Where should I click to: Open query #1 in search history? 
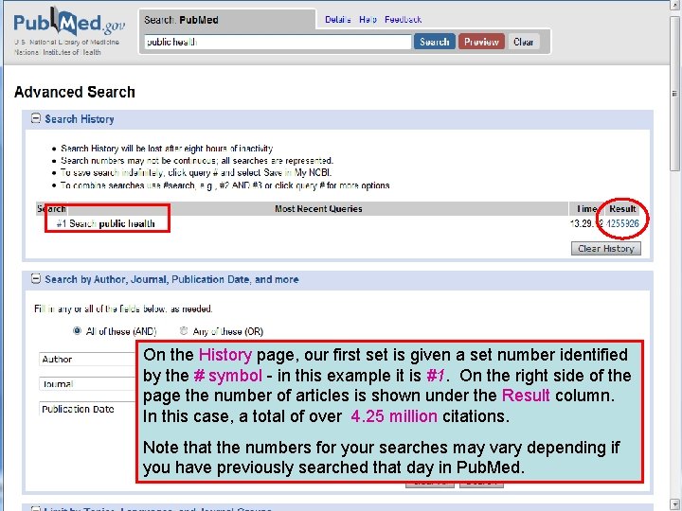coord(62,223)
